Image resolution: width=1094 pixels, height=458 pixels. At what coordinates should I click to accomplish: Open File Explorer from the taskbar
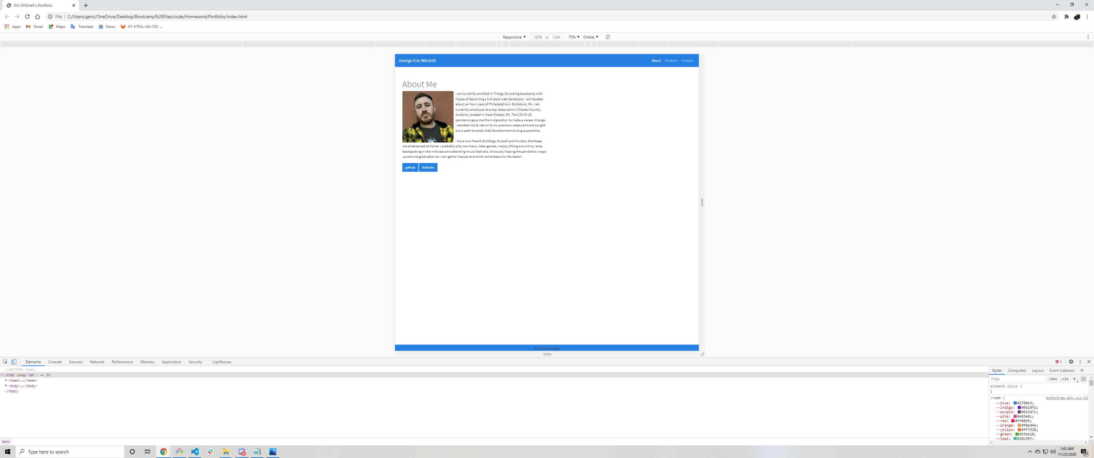(226, 452)
